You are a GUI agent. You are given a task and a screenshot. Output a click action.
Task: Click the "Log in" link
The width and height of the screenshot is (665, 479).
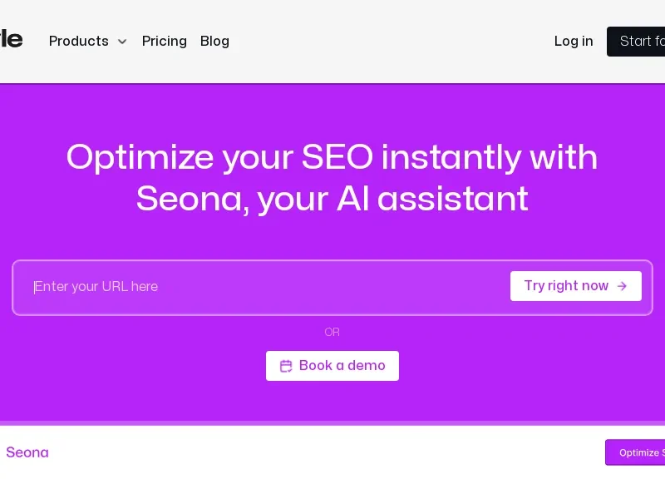[574, 41]
